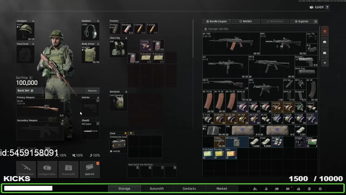Select quick use slot 5

coord(134,172)
